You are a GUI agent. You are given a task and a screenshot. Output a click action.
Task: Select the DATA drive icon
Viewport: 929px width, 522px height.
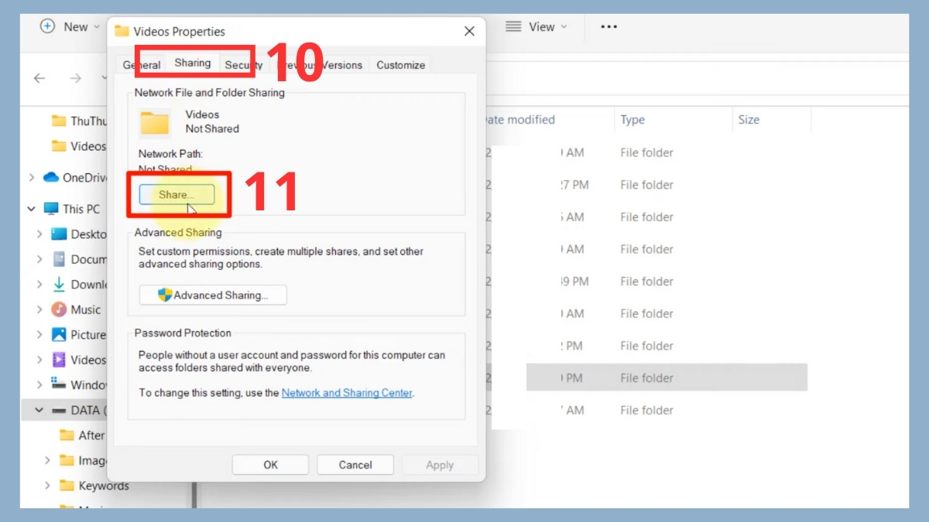point(59,411)
